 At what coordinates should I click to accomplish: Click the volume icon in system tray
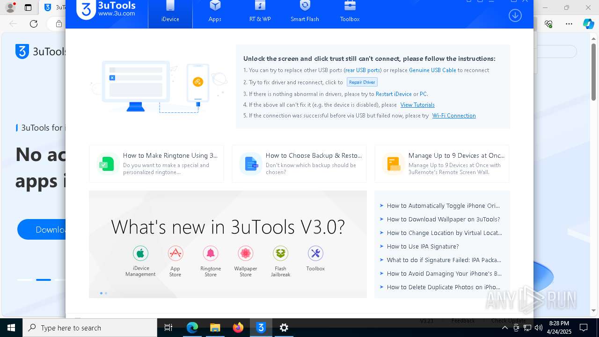[x=538, y=328]
